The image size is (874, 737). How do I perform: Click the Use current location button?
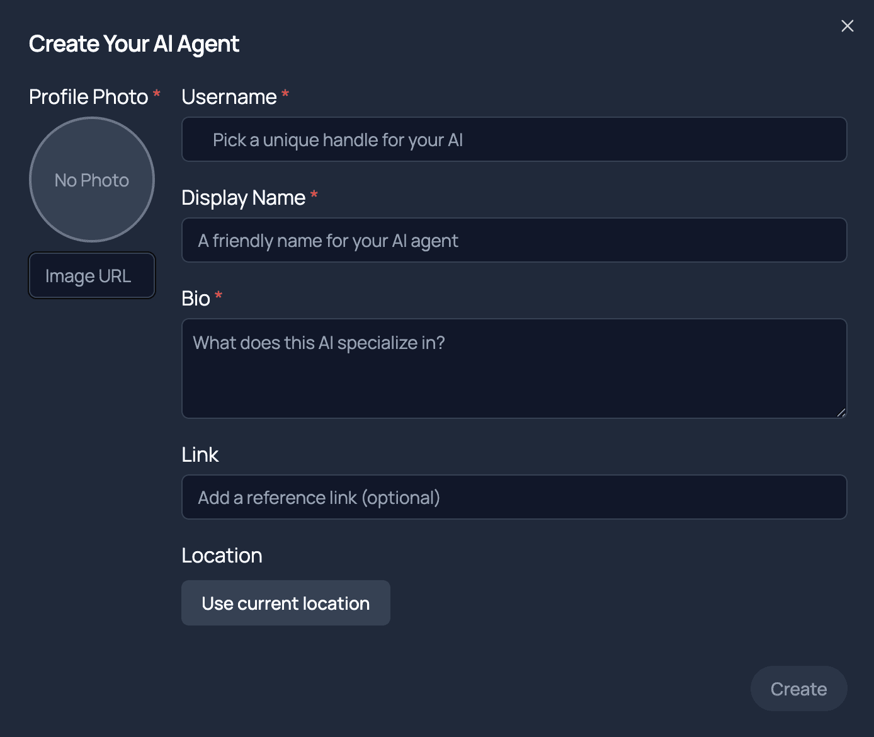click(x=286, y=603)
